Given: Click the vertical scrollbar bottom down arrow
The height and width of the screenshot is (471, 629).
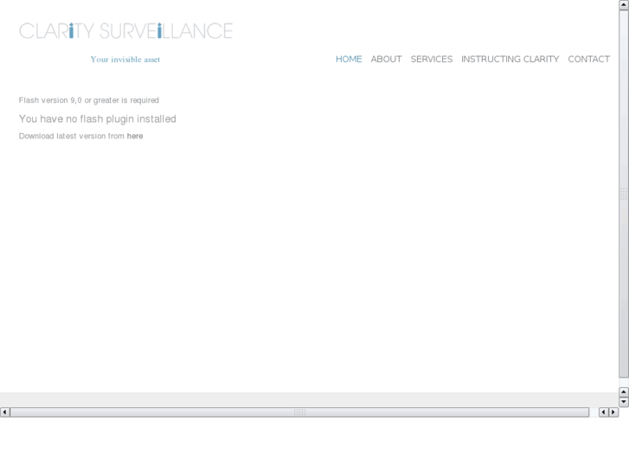Looking at the screenshot, I should coord(624,402).
